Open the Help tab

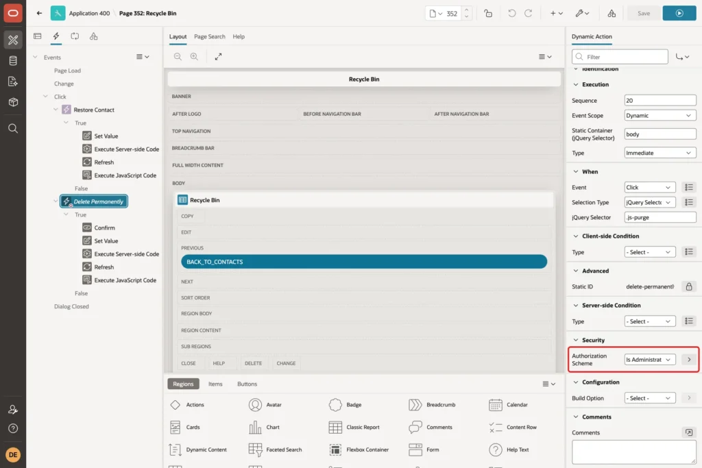239,37
